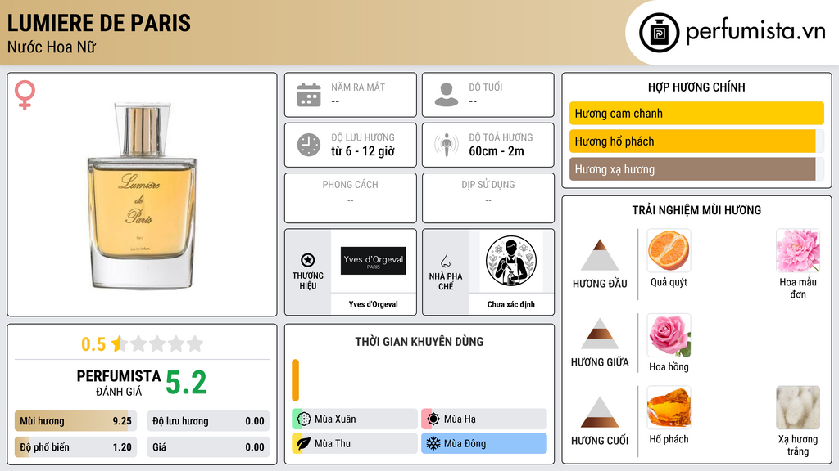
Task: Click the Nước Hoa Nữ subtitle
Action: click(52, 47)
